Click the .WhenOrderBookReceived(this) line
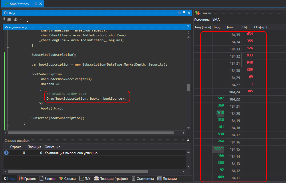The height and width of the screenshot is (183, 286). pos(65,79)
